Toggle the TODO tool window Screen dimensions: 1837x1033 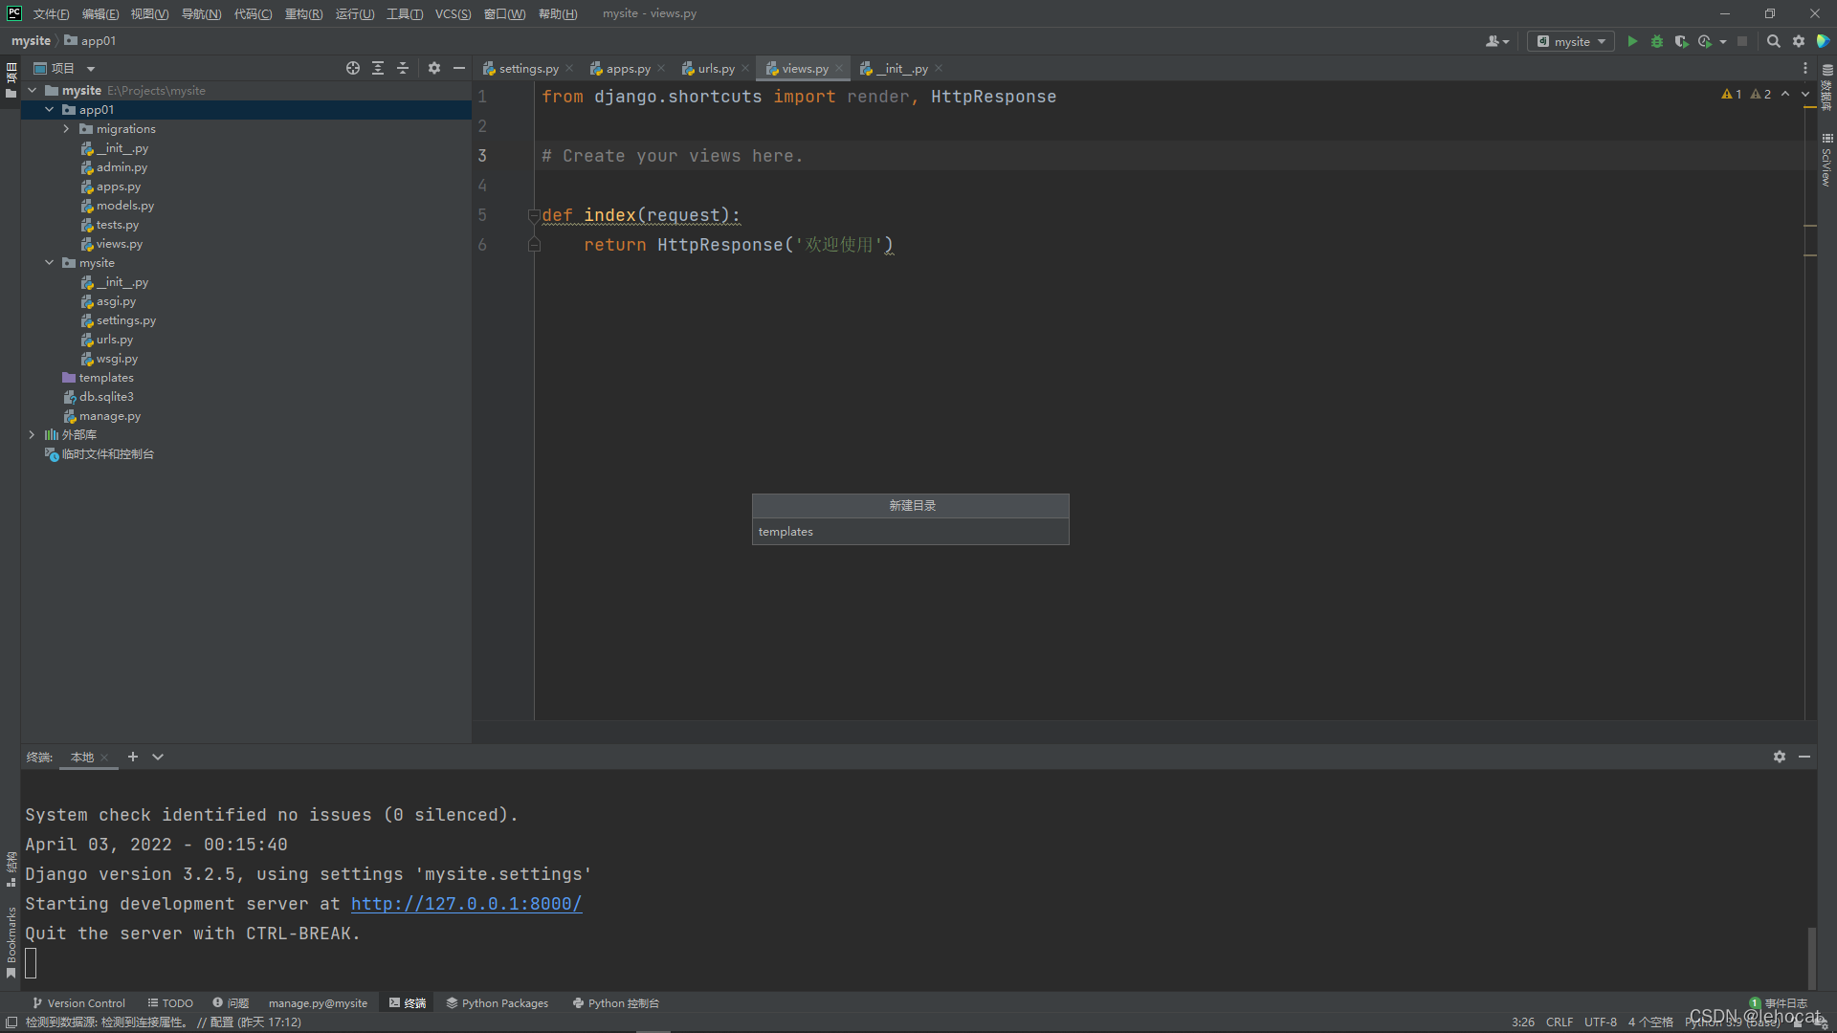pos(170,1003)
